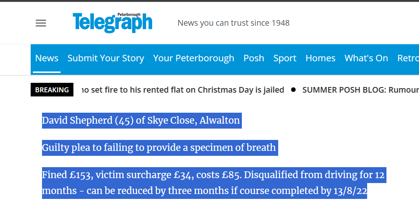Select What's On in navigation
Screen dimensions: 419x208
[366, 58]
